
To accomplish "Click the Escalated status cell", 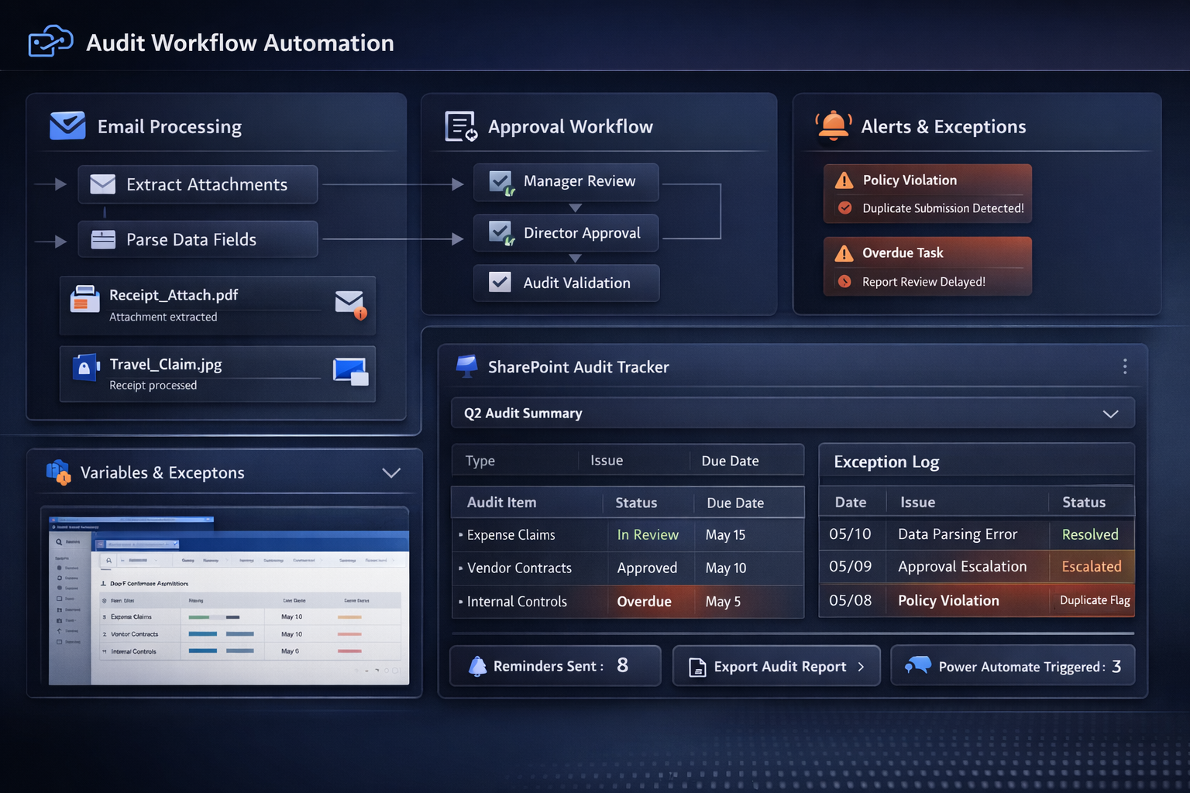I will pos(1092,567).
